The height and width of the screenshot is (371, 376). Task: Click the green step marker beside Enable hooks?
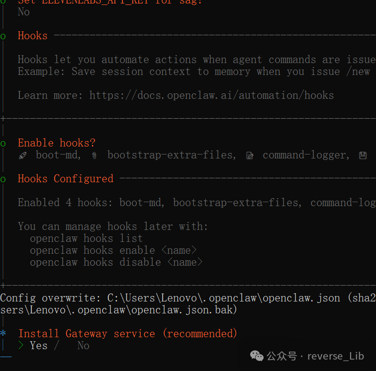[x=3, y=144]
